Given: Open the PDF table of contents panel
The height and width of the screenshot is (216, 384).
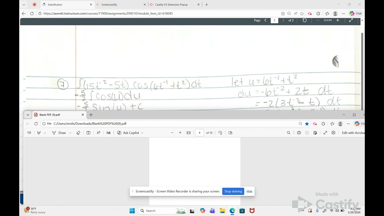Looking at the screenshot, I should click(29, 133).
